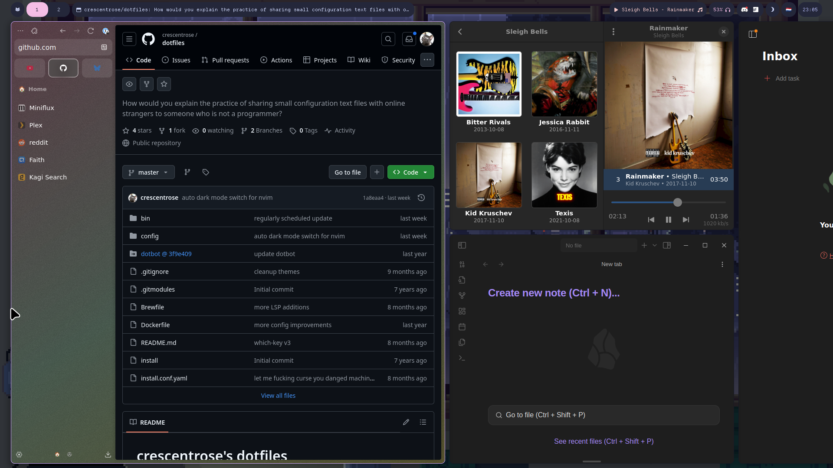Open the search-in-file icon in note sidebar
Image resolution: width=833 pixels, height=468 pixels.
tap(462, 280)
